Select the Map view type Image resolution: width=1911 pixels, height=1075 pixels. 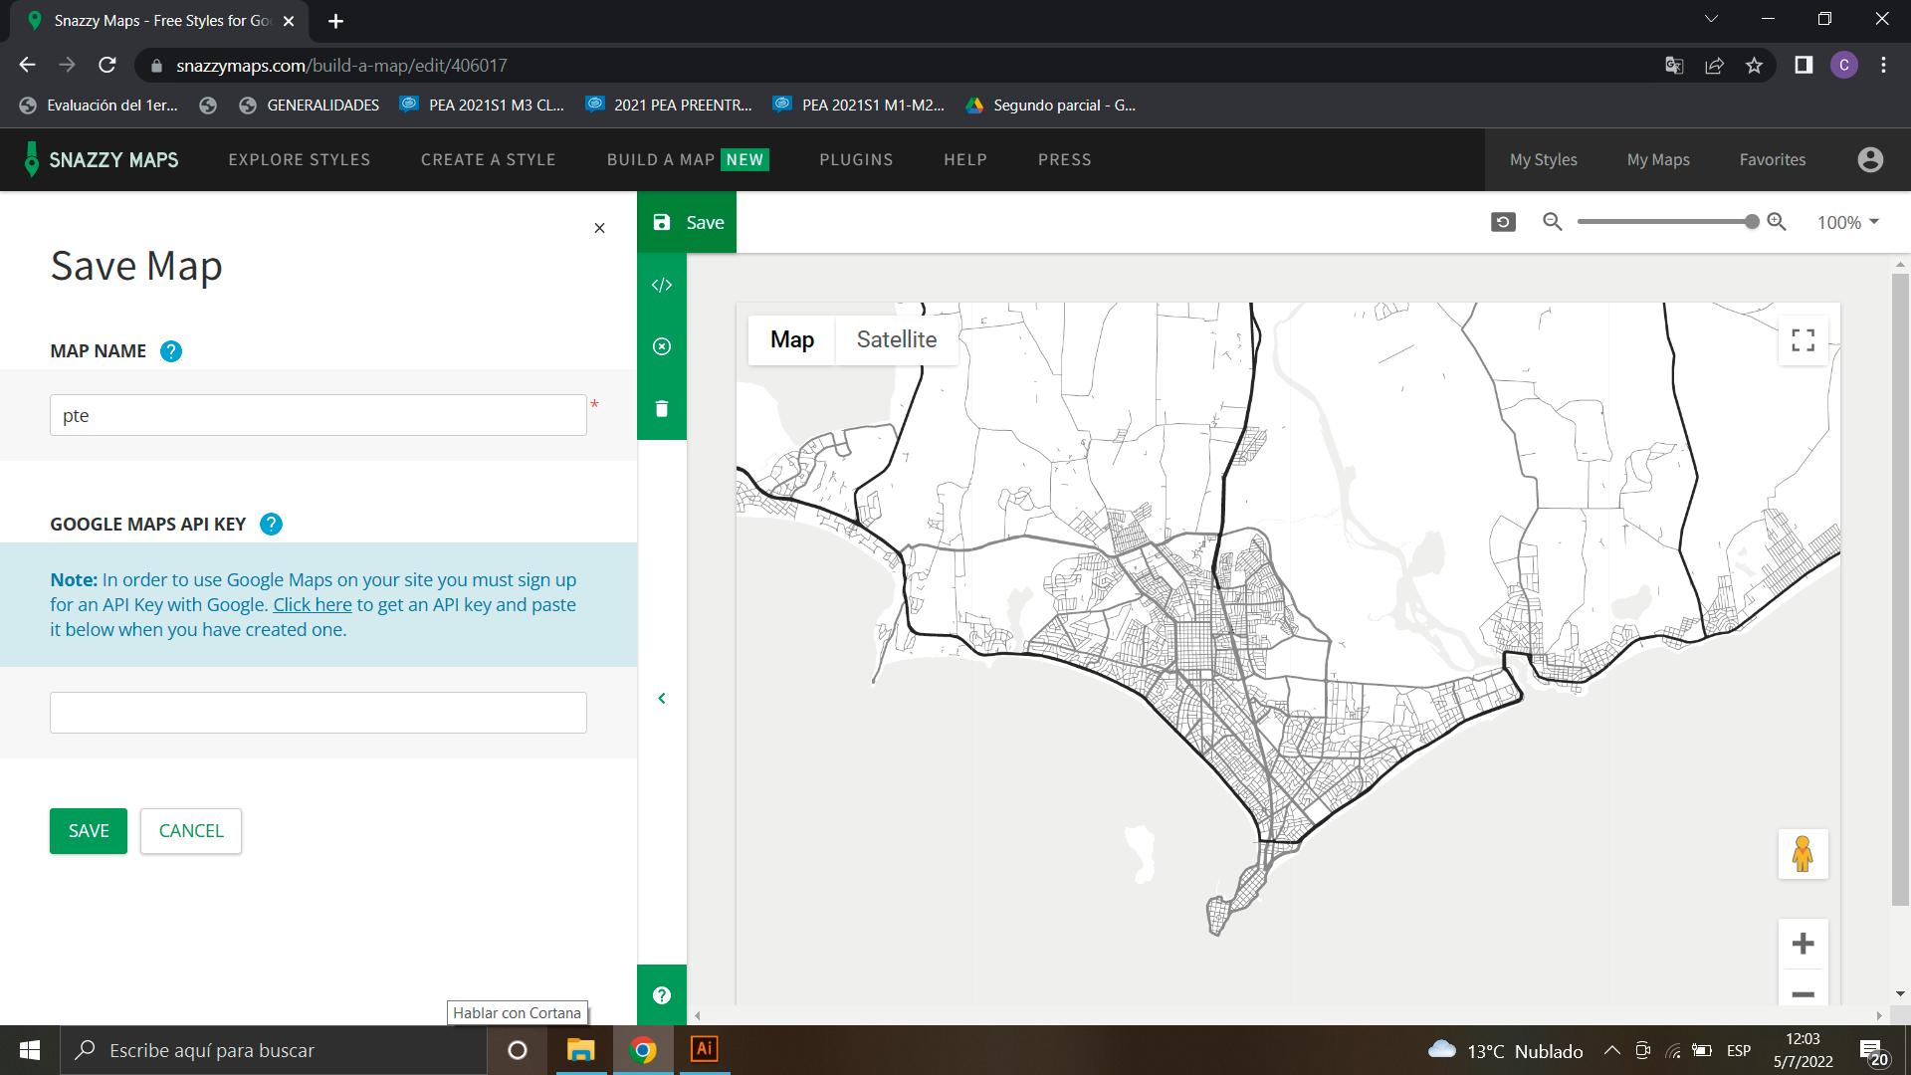[x=791, y=339]
